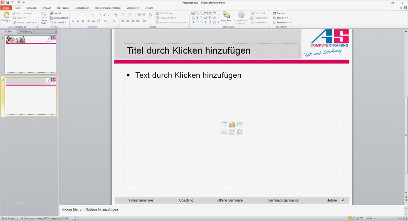Click the zoom slider handle
408x221 pixels.
click(388, 218)
